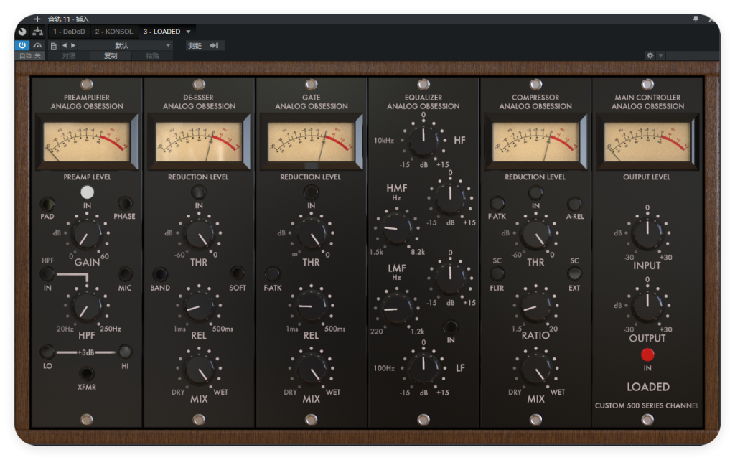Toggle the Preamplifier IN button
The image size is (735, 460).
[x=87, y=192]
